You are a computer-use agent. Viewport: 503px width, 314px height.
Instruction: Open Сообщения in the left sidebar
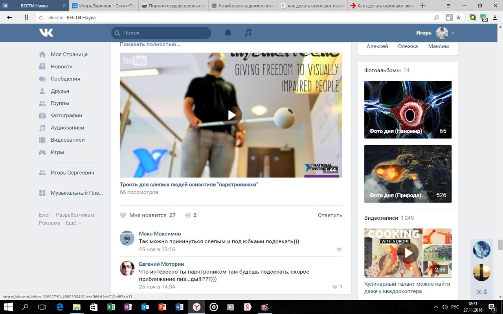(65, 79)
